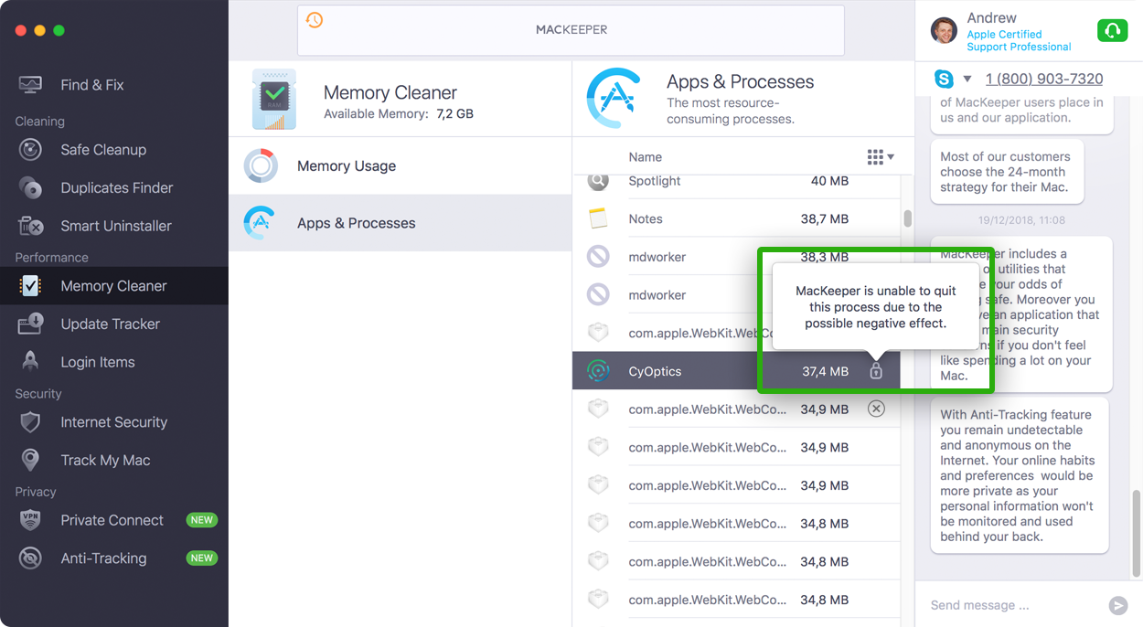The width and height of the screenshot is (1143, 627).
Task: Click Apps & Processes icon in middle list
Action: click(261, 223)
